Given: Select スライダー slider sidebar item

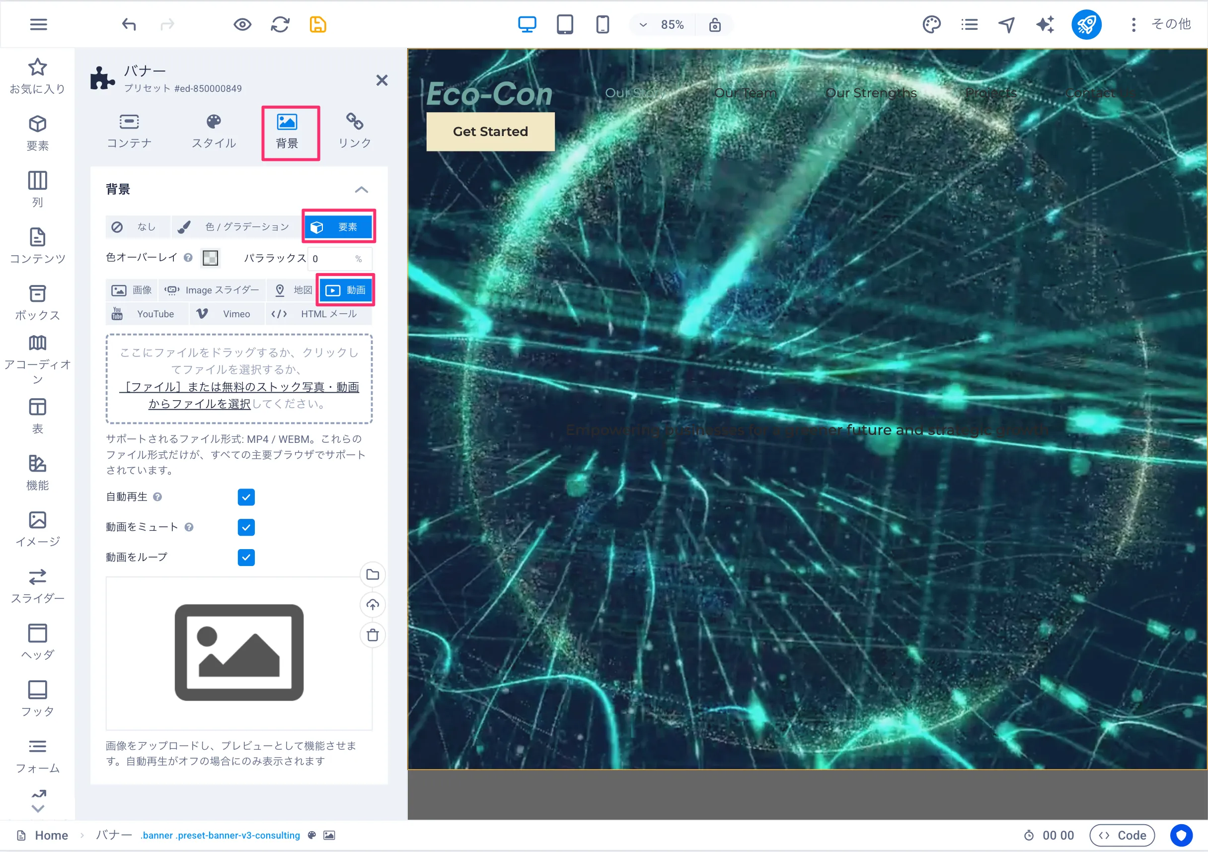Looking at the screenshot, I should [37, 586].
